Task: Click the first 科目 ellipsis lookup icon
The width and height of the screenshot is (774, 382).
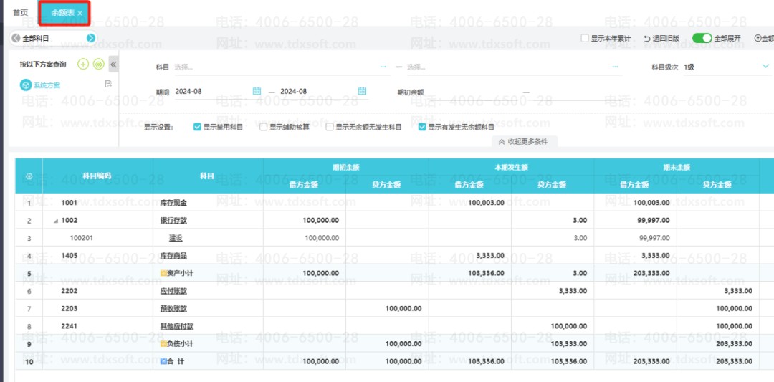Action: 383,67
